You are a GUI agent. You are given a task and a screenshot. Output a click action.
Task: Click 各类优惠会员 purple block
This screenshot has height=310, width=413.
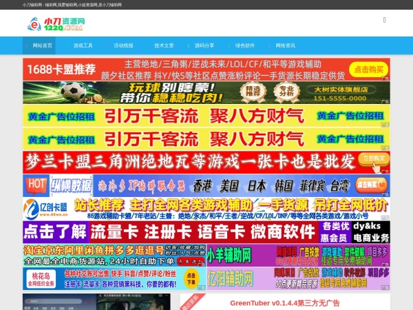coord(335,232)
